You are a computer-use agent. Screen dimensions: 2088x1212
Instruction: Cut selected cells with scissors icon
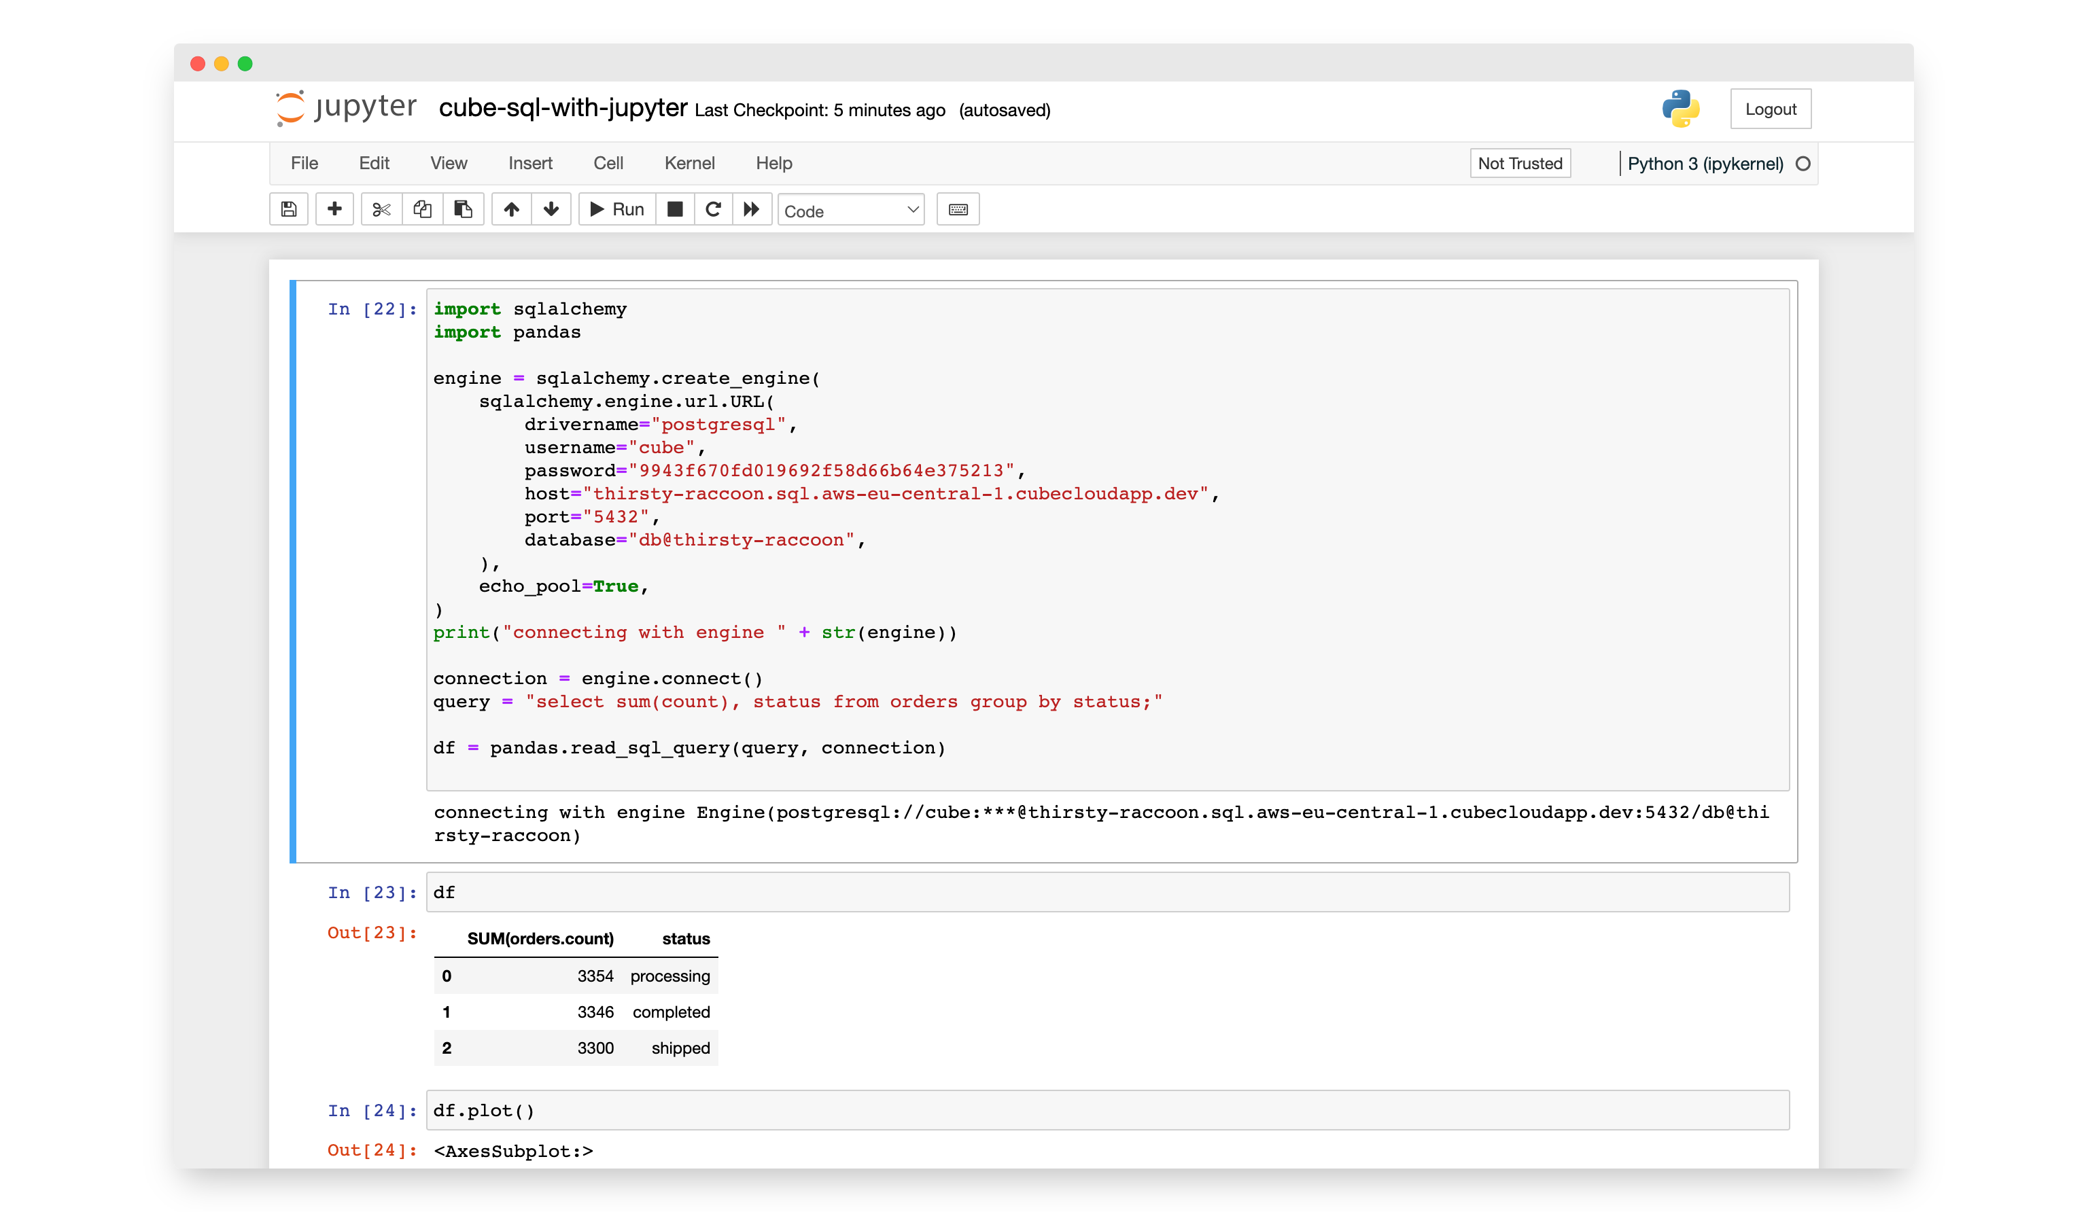(381, 210)
